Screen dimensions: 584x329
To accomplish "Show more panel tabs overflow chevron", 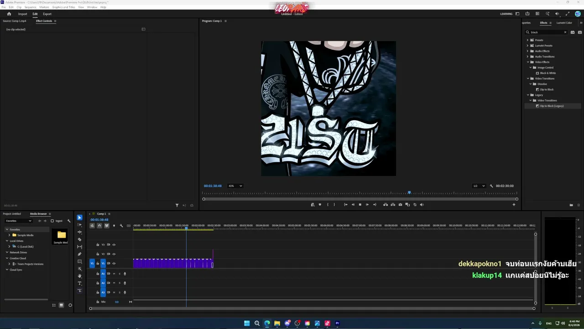I will pos(581,23).
